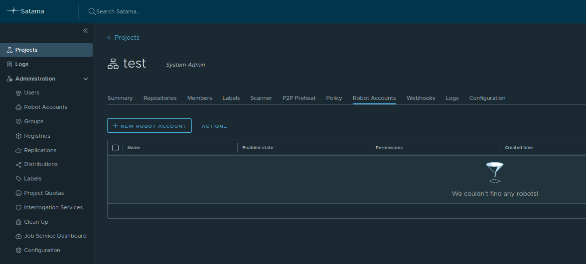Click the Replications cloud icon
Image resolution: width=586 pixels, height=264 pixels.
click(x=18, y=150)
